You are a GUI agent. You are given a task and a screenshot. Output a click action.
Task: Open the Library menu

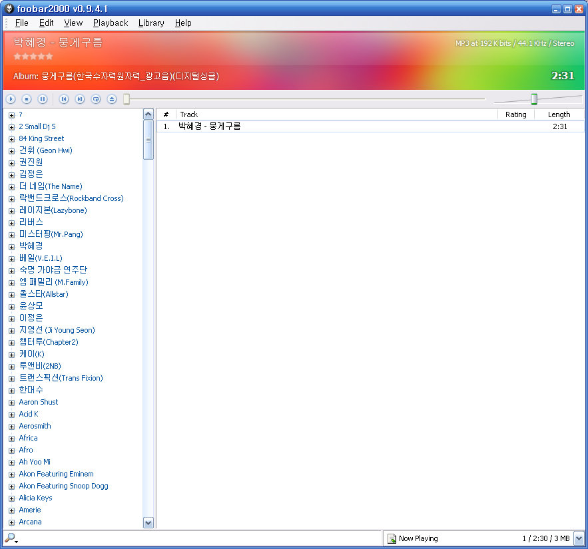[151, 23]
